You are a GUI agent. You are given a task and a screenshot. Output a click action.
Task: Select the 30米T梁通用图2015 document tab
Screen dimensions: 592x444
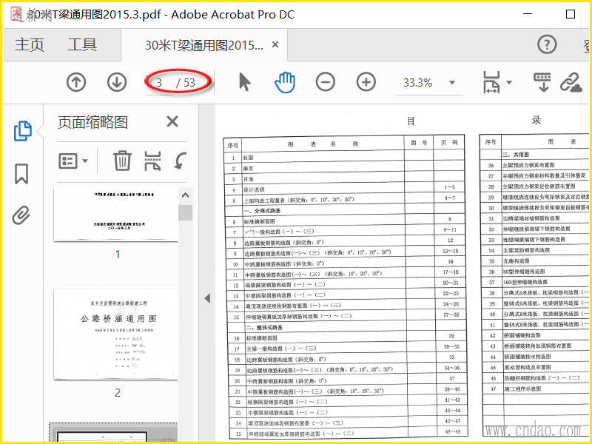204,45
